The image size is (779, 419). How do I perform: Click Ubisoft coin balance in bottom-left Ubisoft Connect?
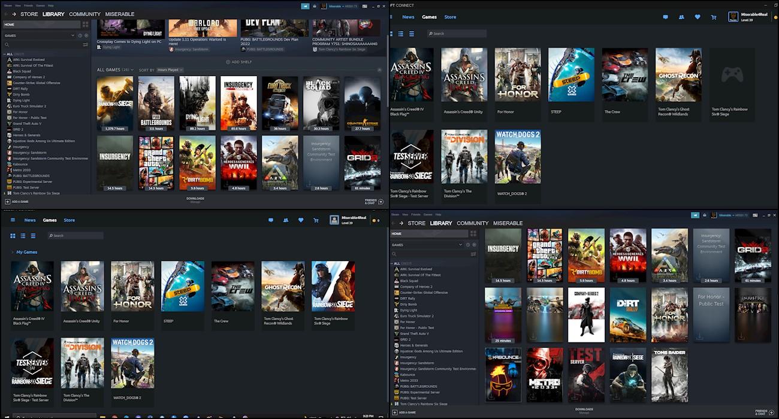[x=376, y=220]
